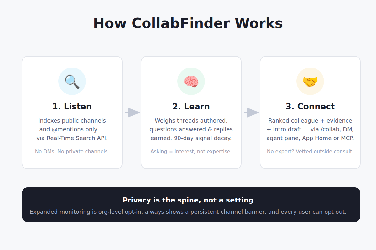Click 'Ranked colleague + evidence' description
The width and height of the screenshot is (376, 250).
point(310,121)
